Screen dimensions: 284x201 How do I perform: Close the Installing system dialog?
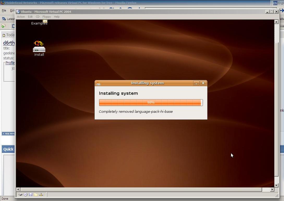coord(203,83)
